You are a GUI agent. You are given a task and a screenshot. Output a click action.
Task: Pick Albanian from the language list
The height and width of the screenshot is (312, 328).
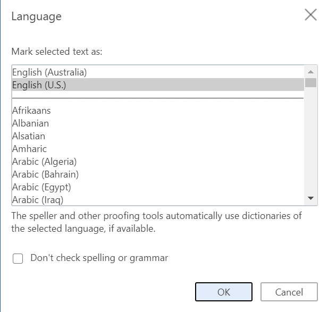tap(30, 123)
